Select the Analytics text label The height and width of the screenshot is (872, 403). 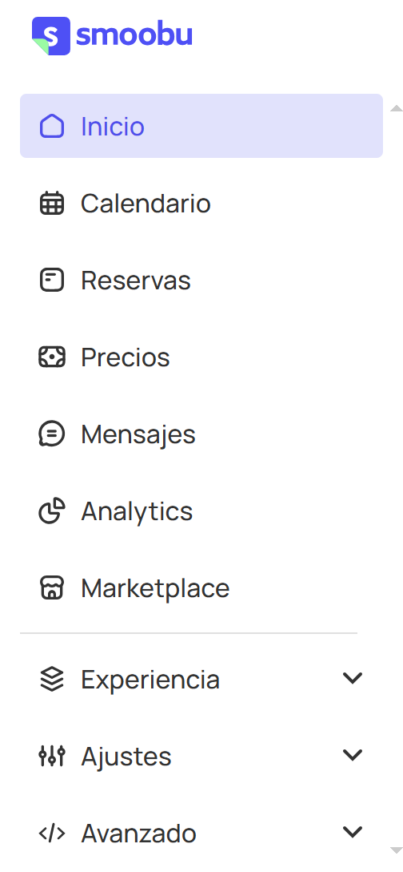coord(137,511)
